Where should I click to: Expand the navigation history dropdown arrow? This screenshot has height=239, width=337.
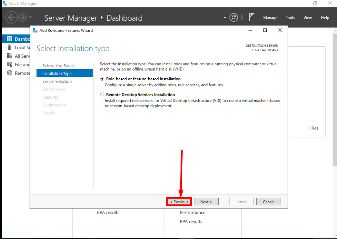[x=31, y=18]
